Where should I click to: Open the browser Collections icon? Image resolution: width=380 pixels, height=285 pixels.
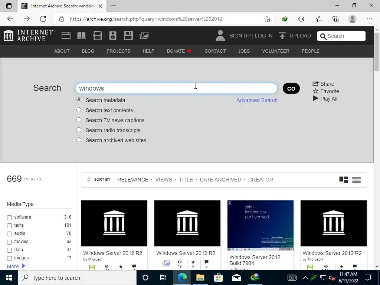(x=335, y=19)
